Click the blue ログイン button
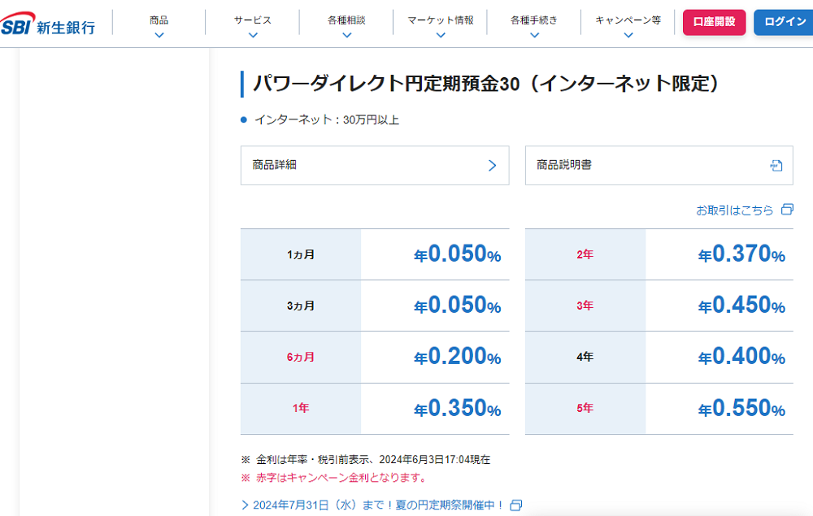 (784, 22)
